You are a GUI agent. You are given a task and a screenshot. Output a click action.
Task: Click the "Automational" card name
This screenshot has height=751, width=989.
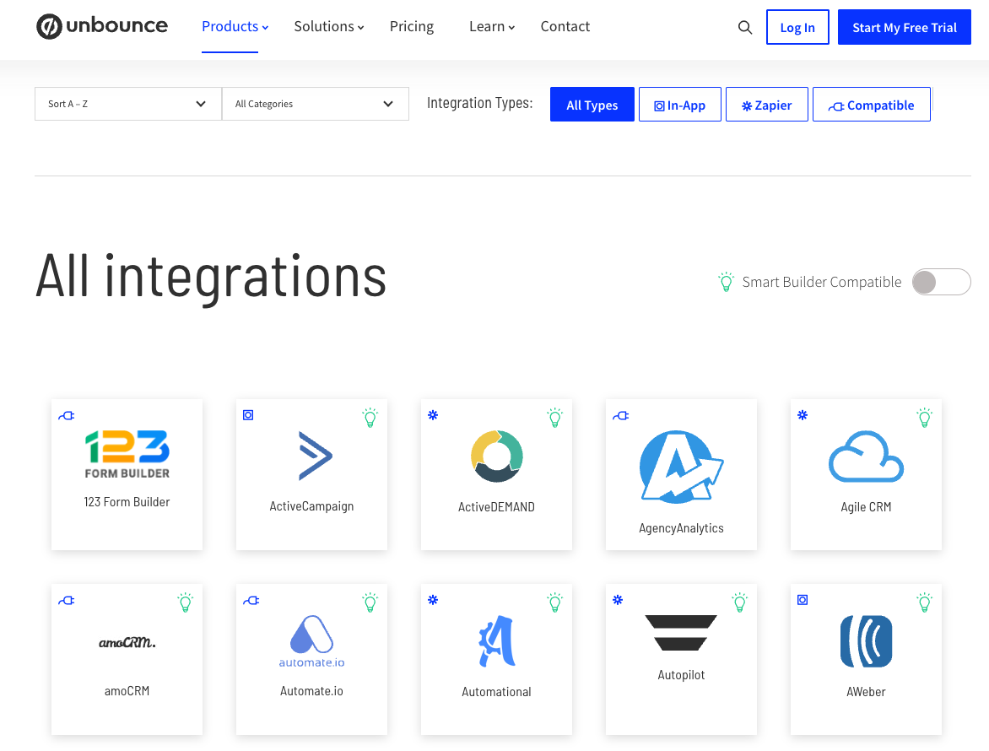496,692
